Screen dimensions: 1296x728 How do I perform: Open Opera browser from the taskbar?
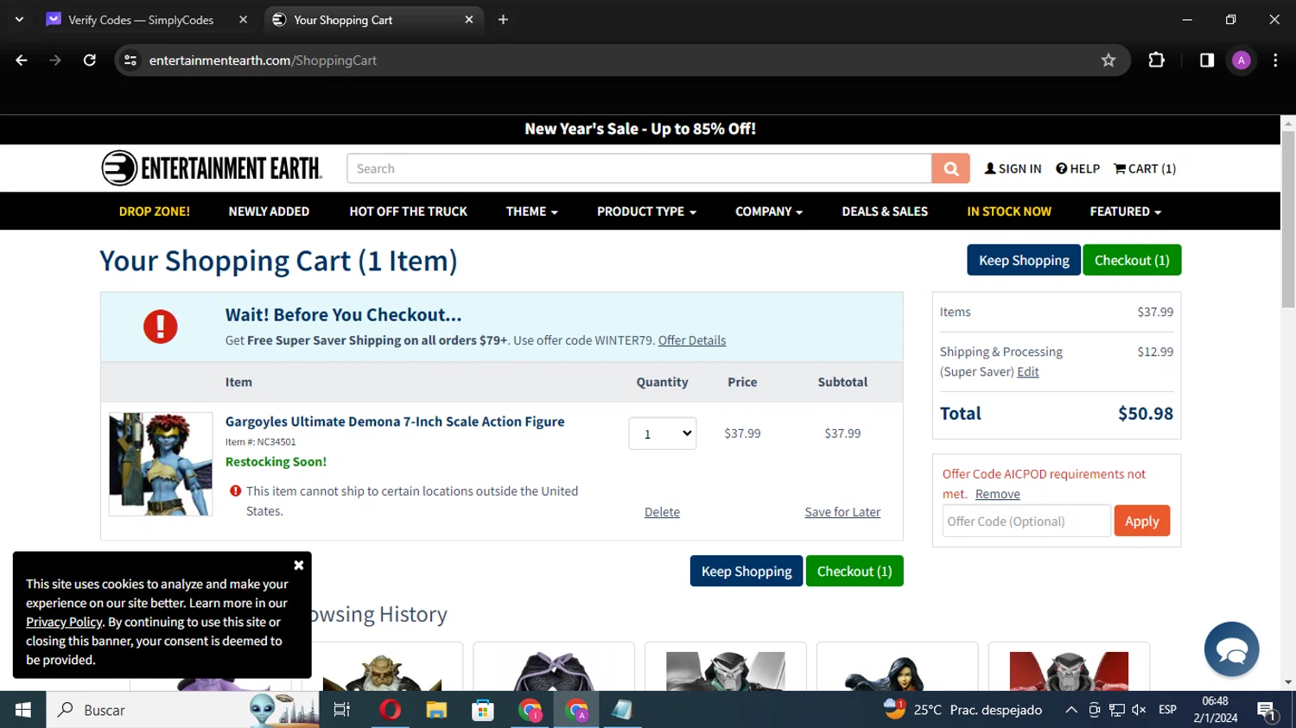(390, 710)
